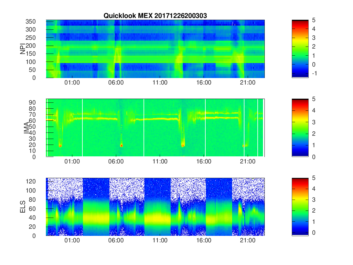Click 01:00 time label under IMA panel
The width and height of the screenshot is (353, 265).
point(72,162)
